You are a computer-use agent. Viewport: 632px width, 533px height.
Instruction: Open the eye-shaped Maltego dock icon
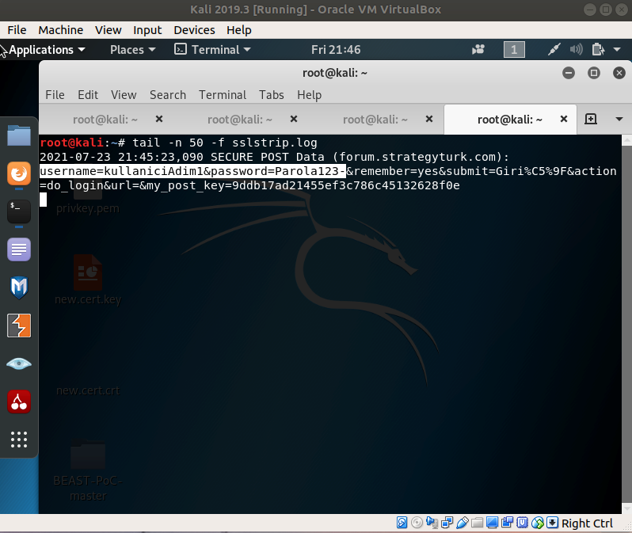click(18, 364)
